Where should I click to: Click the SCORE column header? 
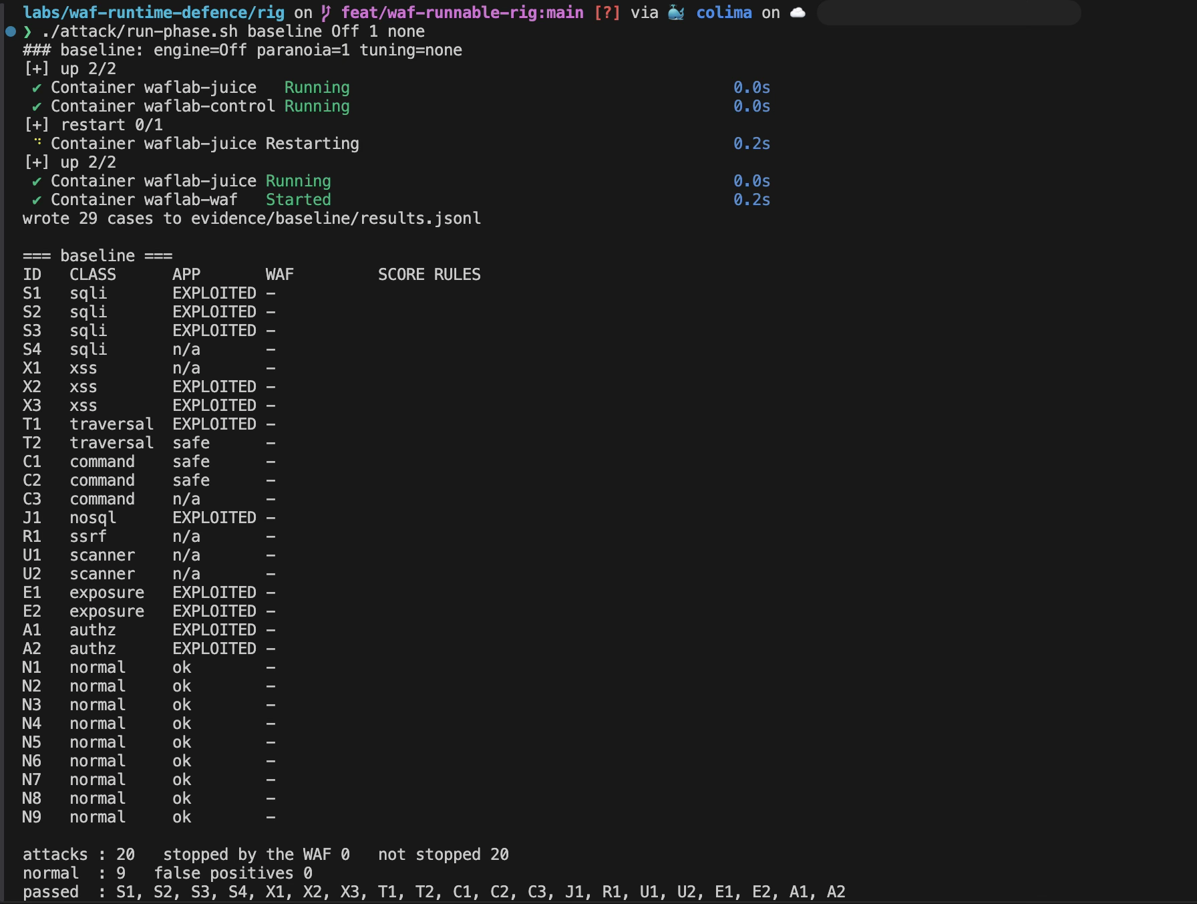[401, 275]
